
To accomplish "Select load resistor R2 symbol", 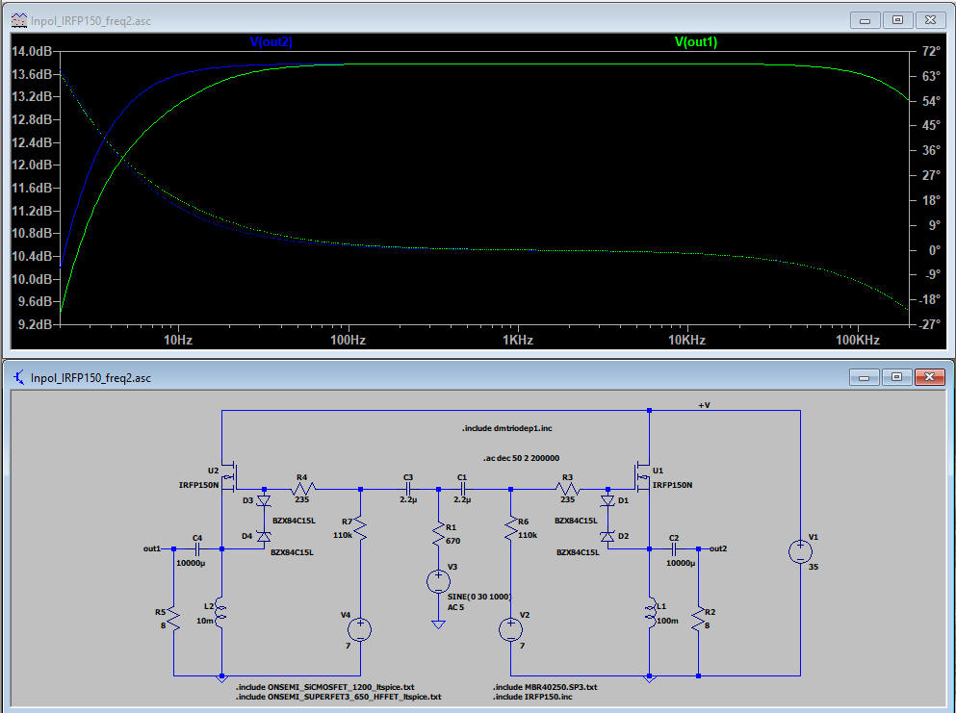I will [x=699, y=619].
